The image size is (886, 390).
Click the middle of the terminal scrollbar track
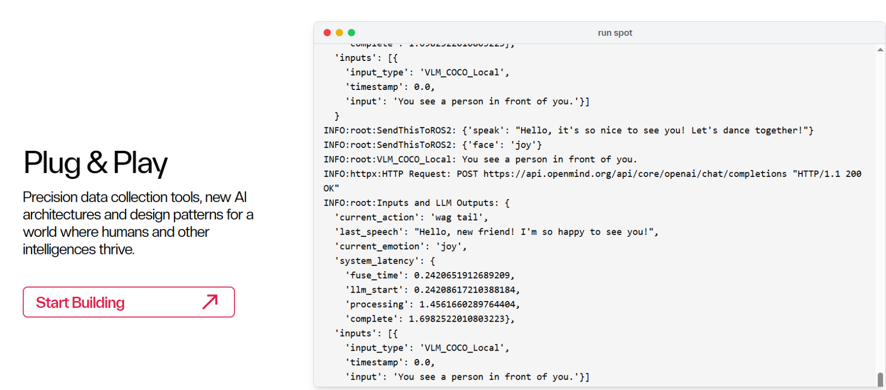click(x=880, y=211)
